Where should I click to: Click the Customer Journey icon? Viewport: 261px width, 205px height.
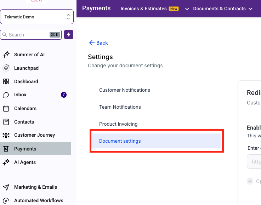point(6,135)
